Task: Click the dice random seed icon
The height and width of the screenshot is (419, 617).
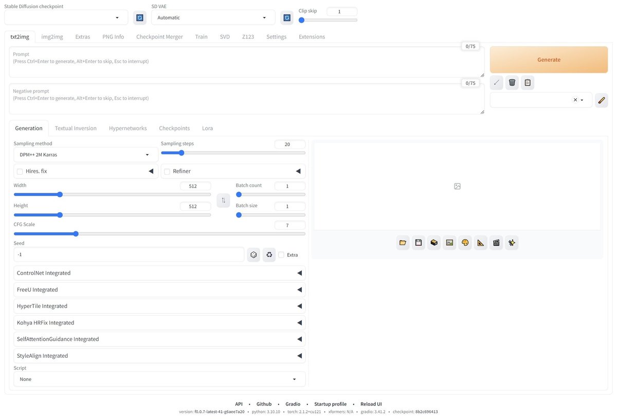Action: point(253,254)
